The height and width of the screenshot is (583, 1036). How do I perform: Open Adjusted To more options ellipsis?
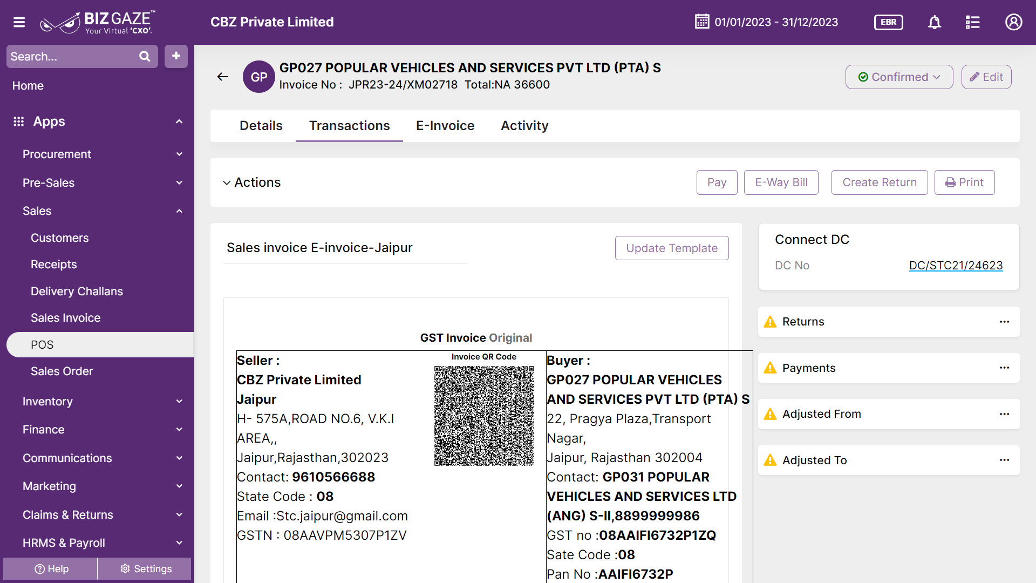pos(1004,460)
